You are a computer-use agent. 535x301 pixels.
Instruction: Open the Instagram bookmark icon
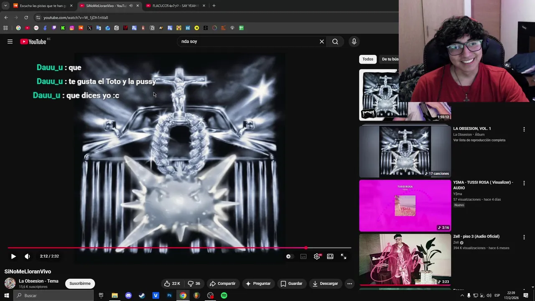pyautogui.click(x=72, y=28)
